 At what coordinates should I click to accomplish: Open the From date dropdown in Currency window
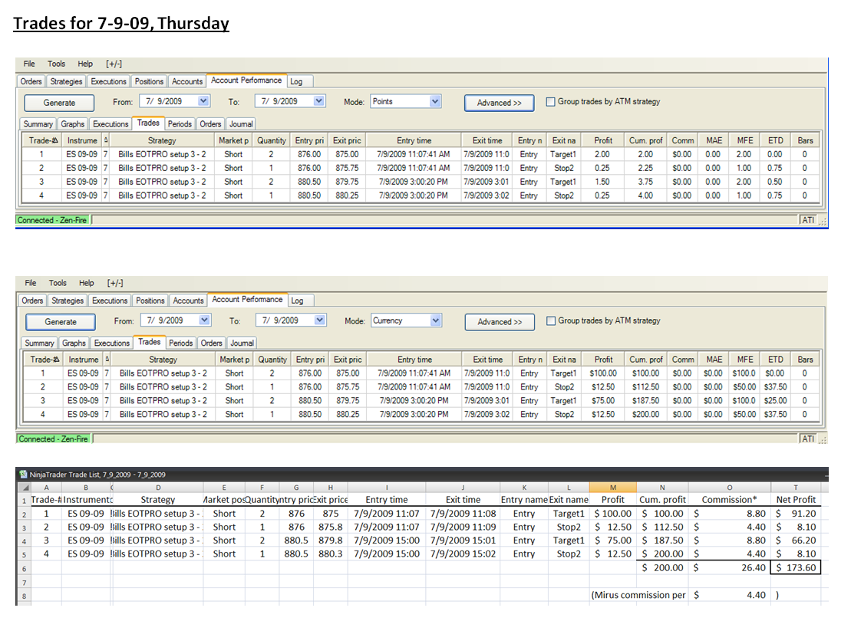[x=205, y=320]
